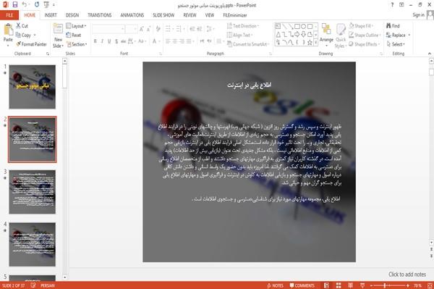Open the FILE backstage tab
The width and height of the screenshot is (434, 289).
click(x=9, y=15)
